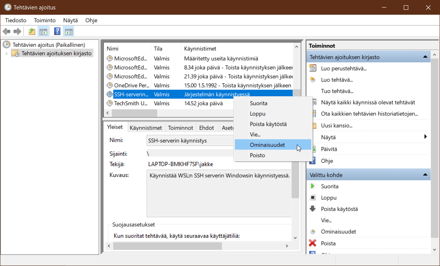Click the task list horizontal scrollbar
This screenshot has height=266, width=440.
click(x=134, y=113)
